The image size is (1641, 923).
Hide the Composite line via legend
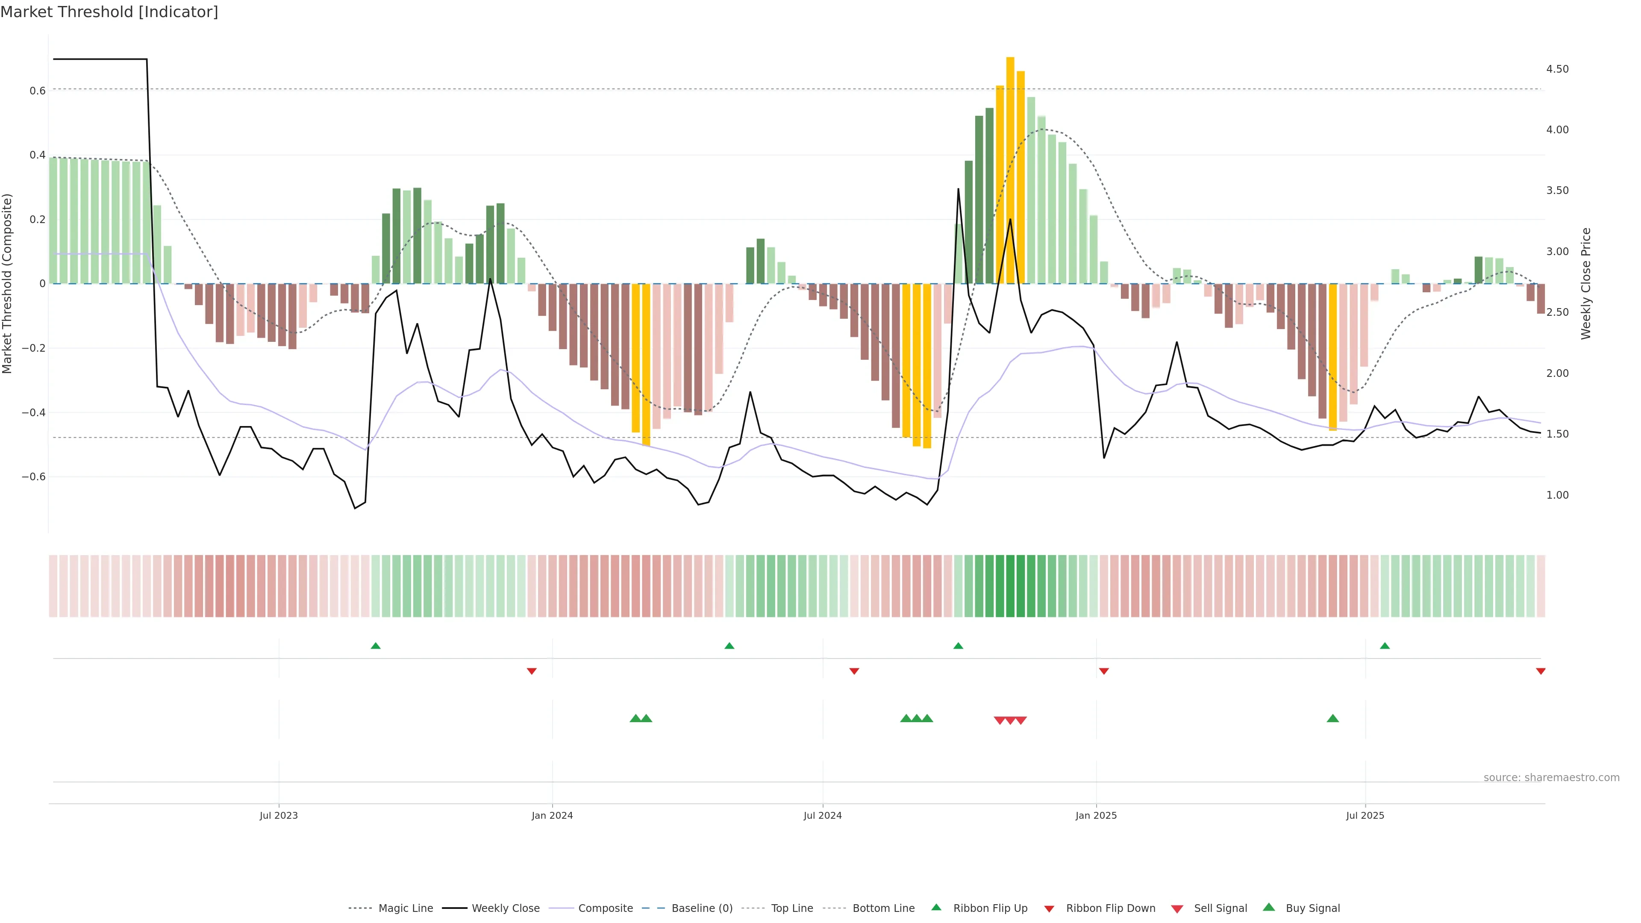coord(605,908)
